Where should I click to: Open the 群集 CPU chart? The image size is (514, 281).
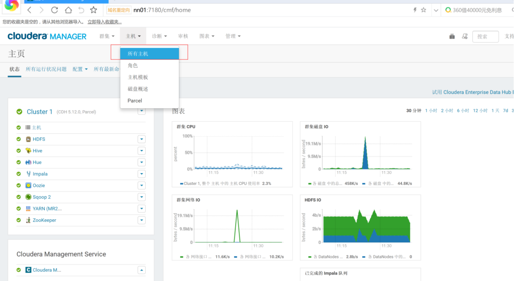coord(232,154)
